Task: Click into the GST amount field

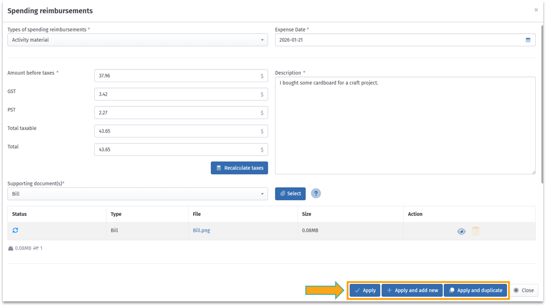Action: (181, 94)
